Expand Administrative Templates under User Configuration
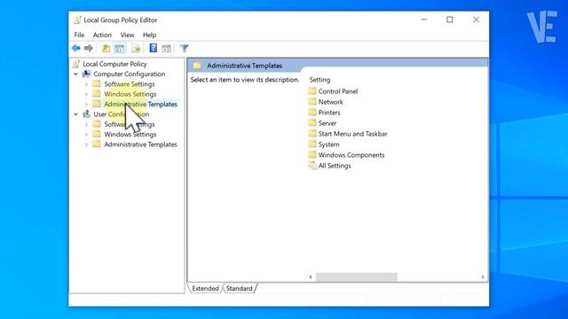Screen dimensions: 568x319 coord(86,144)
